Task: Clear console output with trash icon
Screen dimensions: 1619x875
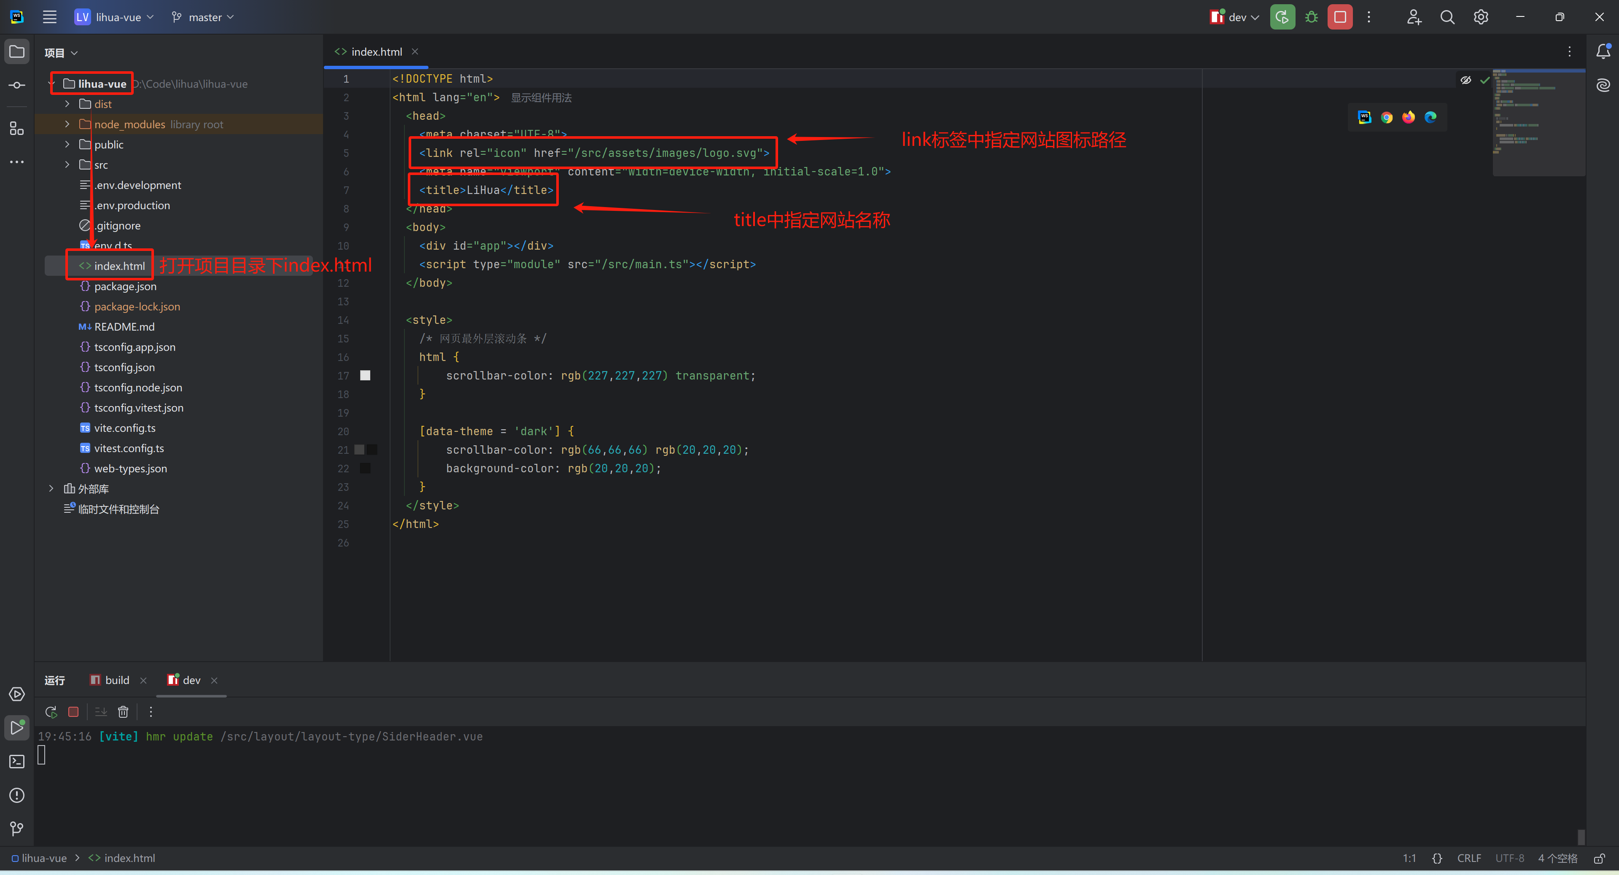Action: click(123, 711)
